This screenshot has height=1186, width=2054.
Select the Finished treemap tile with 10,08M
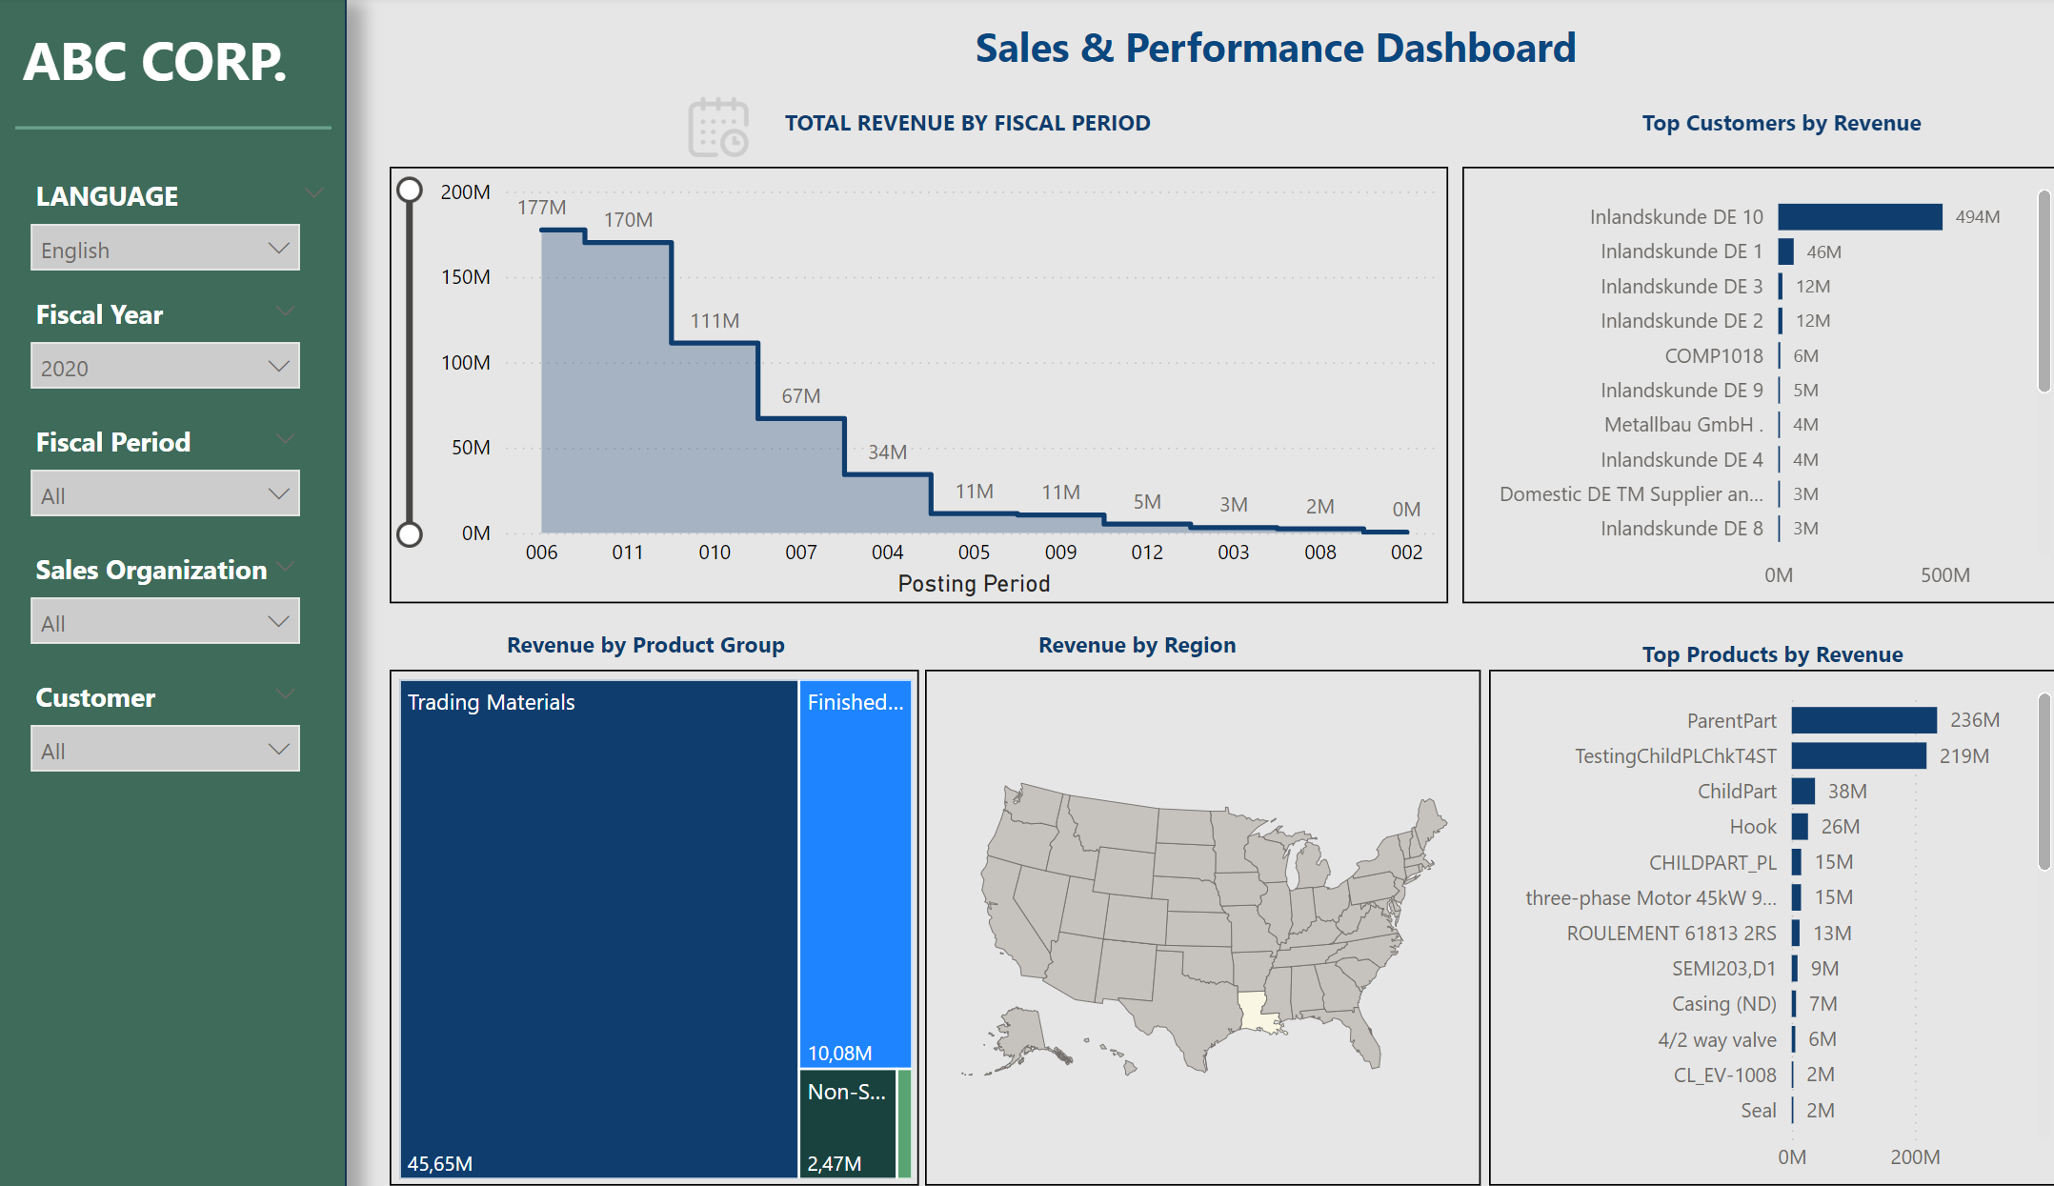tap(856, 874)
